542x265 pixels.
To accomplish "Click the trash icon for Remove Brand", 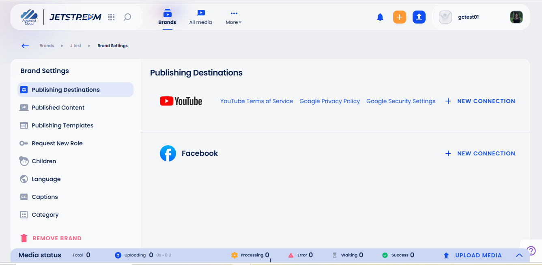I will coord(24,238).
